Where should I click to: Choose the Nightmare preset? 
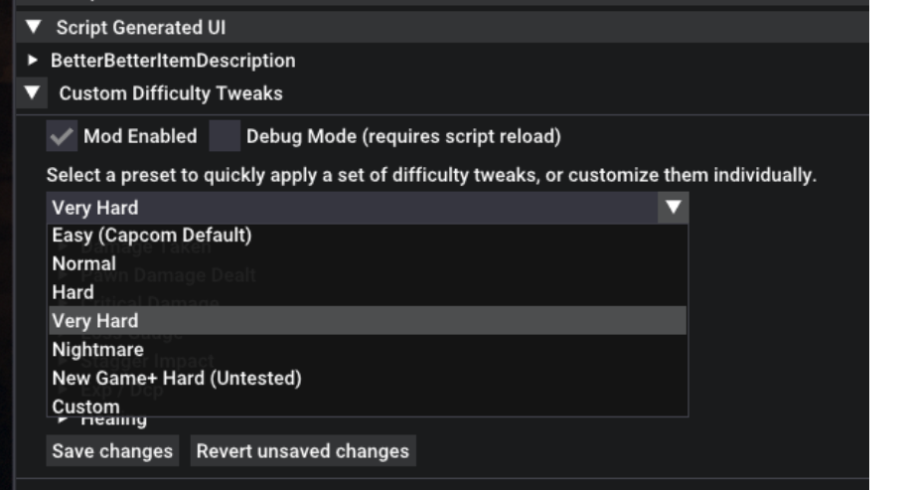[97, 350]
